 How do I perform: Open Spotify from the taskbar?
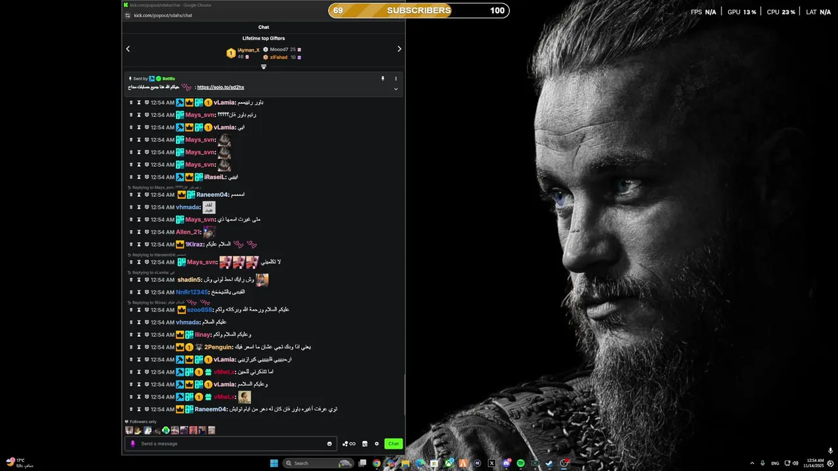click(520, 463)
